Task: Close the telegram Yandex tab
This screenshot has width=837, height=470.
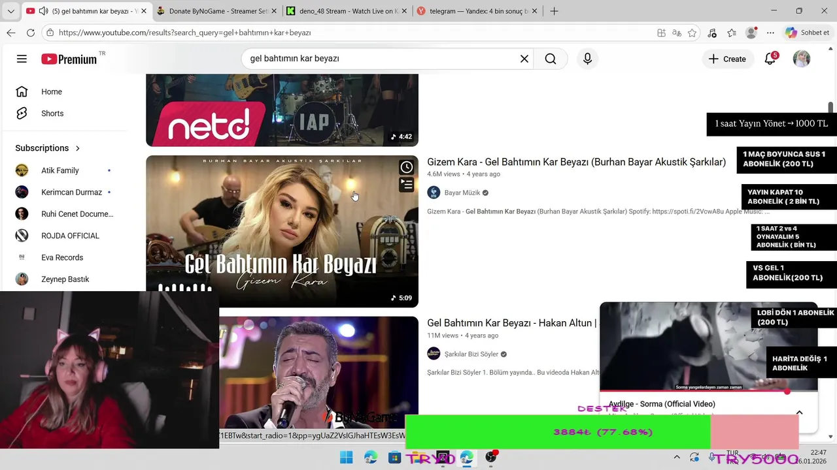Action: coord(534,11)
